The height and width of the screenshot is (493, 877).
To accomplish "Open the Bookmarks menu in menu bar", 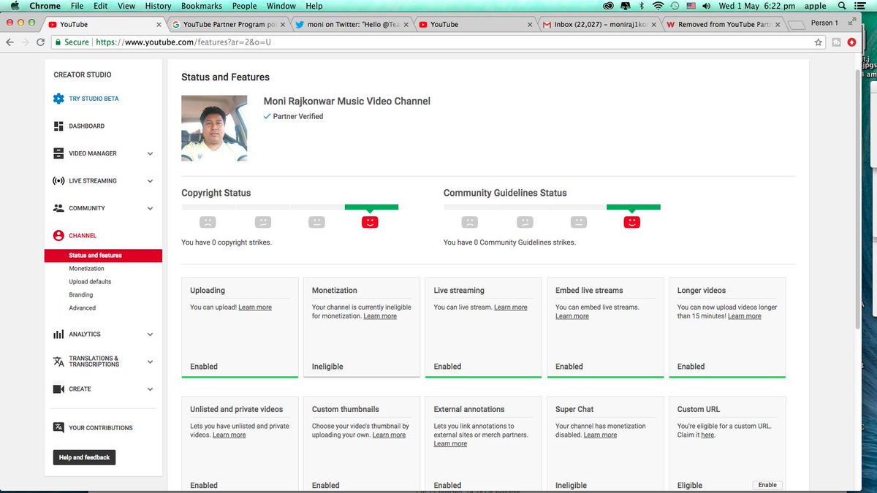I will coord(201,6).
